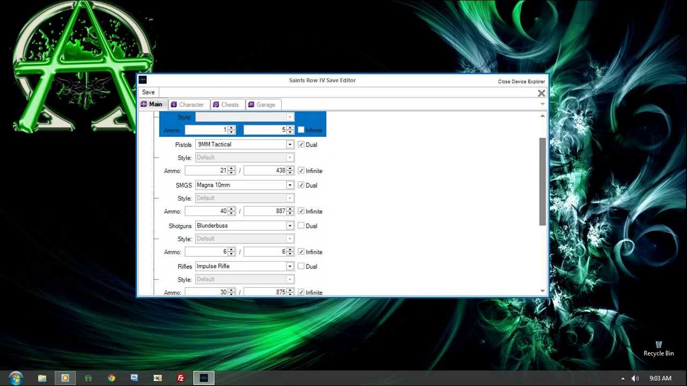This screenshot has width=687, height=386.
Task: Click the Save Editor window title icon
Action: coord(142,80)
